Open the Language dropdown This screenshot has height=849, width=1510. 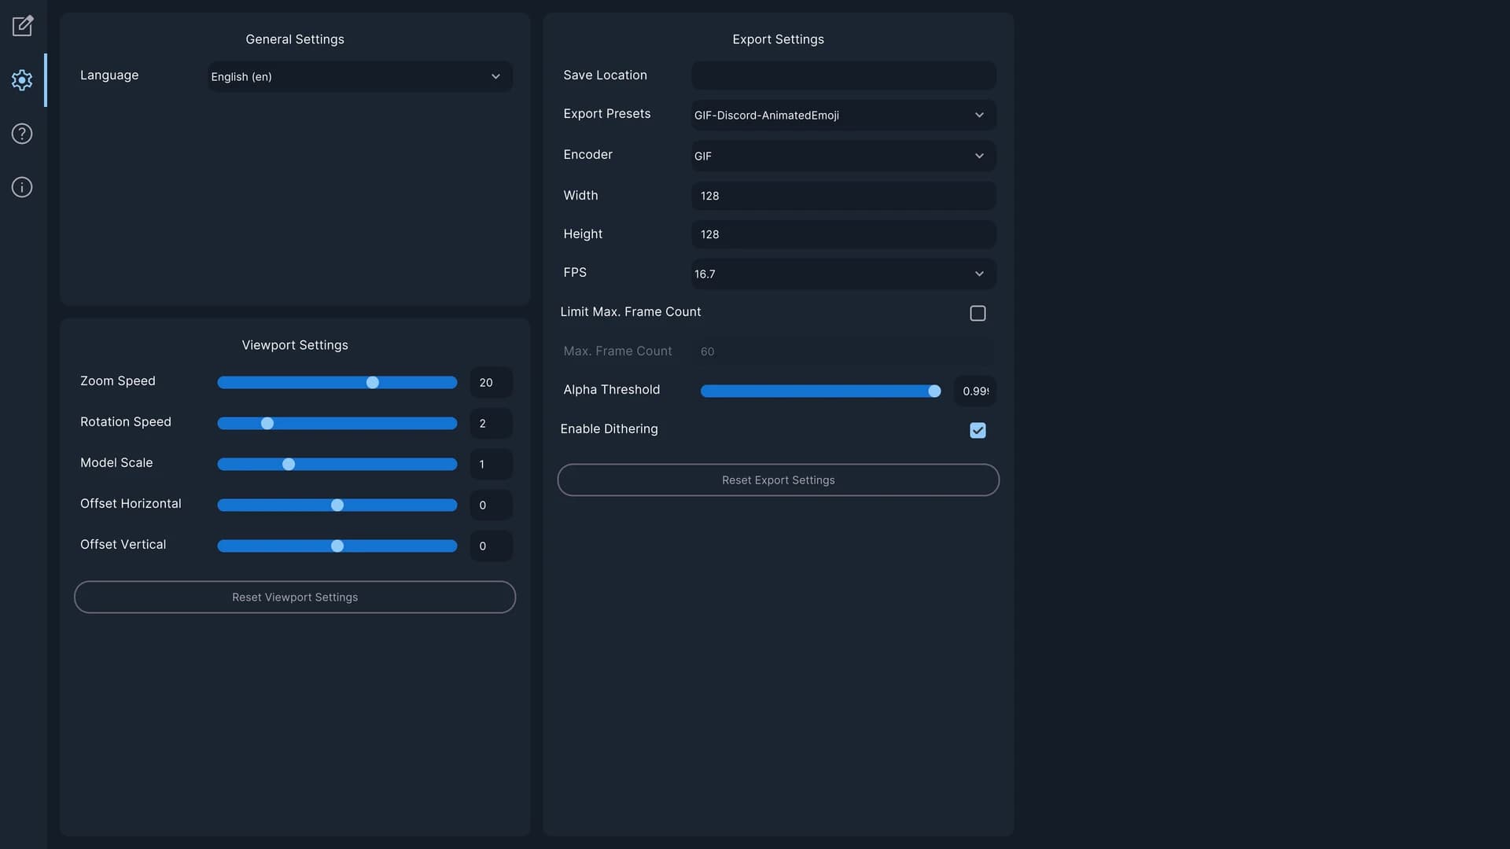click(x=359, y=76)
